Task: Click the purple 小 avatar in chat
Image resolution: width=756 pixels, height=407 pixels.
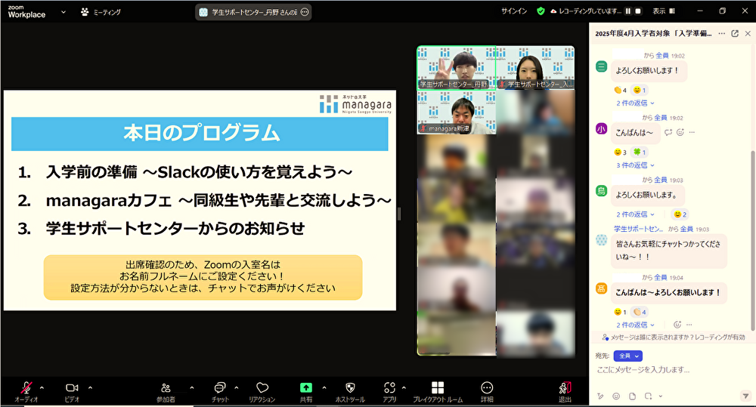Action: (x=601, y=128)
